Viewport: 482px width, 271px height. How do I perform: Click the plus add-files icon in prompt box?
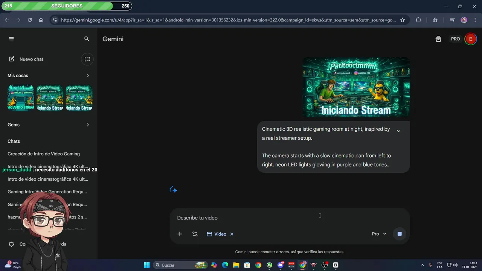point(180,234)
